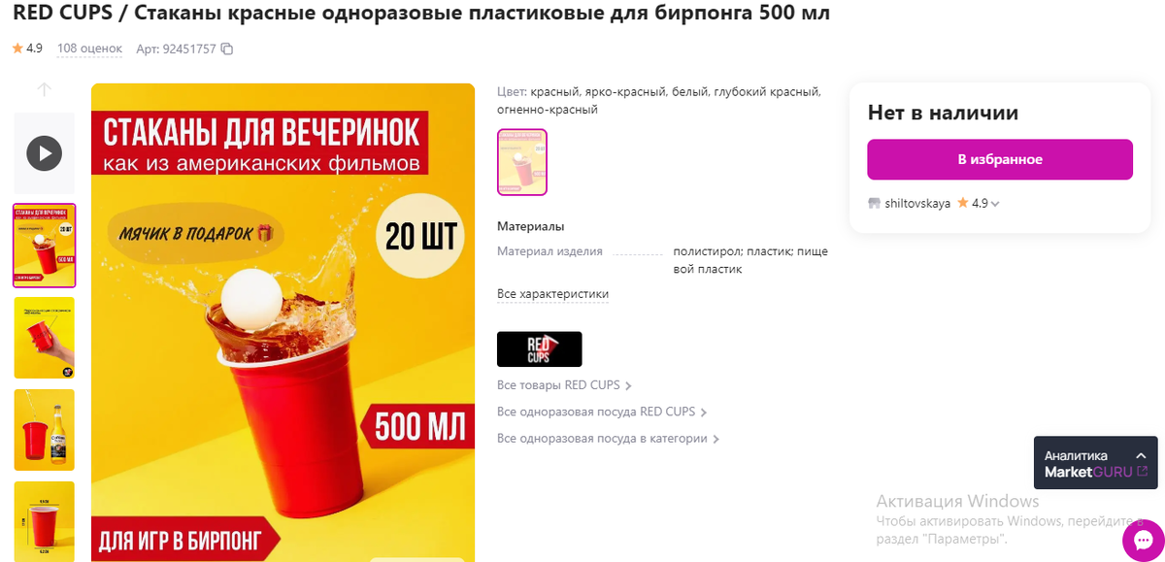Add item with В избранное button
The width and height of the screenshot is (1165, 562).
point(1000,159)
